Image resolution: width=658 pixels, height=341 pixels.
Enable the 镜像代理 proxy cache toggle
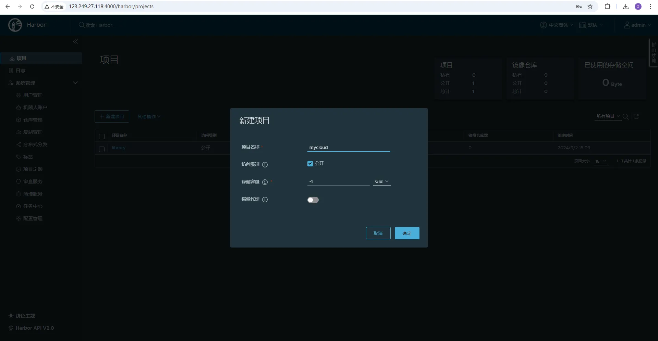(313, 200)
